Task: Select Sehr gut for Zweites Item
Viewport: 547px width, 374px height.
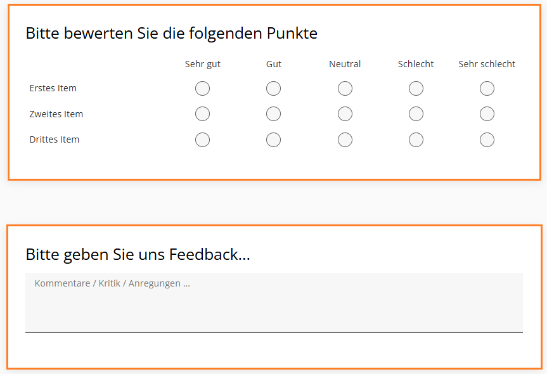Action: click(202, 114)
